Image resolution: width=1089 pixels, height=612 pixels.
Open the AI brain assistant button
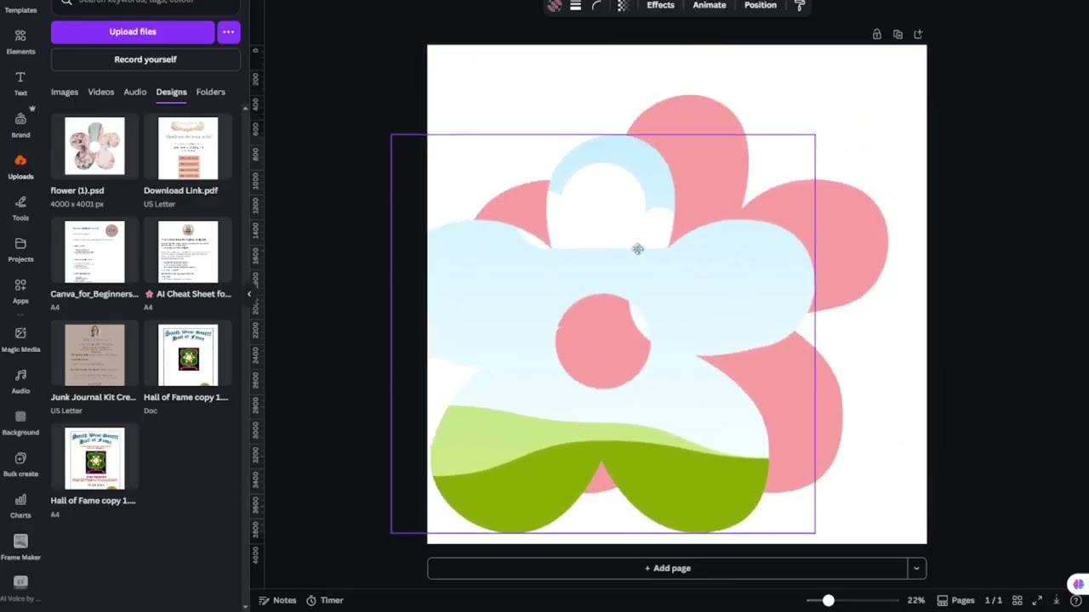point(1078,584)
